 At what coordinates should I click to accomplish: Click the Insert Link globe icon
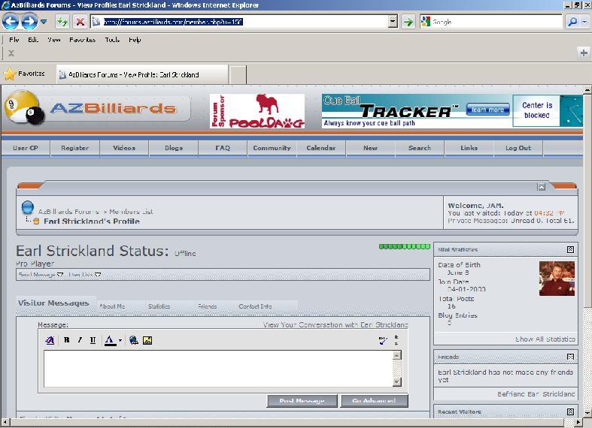click(x=133, y=340)
